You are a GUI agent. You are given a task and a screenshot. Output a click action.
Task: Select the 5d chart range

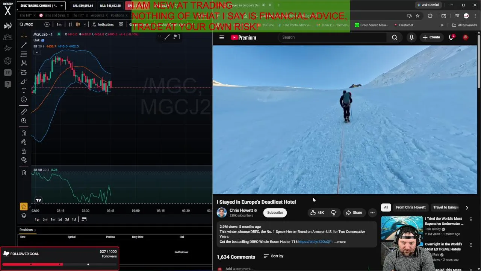(60, 219)
